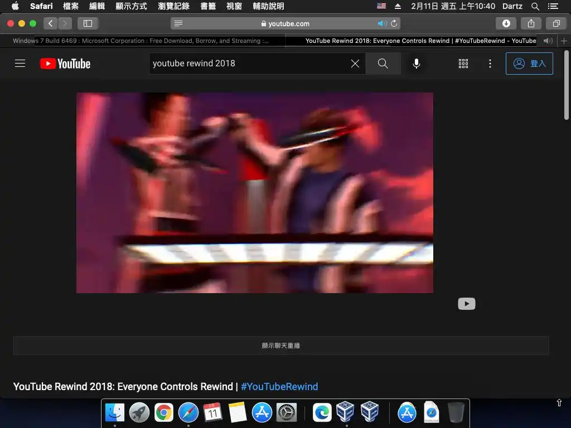Click the YouTube Rewind video player
The image size is (571, 428).
pyautogui.click(x=254, y=192)
